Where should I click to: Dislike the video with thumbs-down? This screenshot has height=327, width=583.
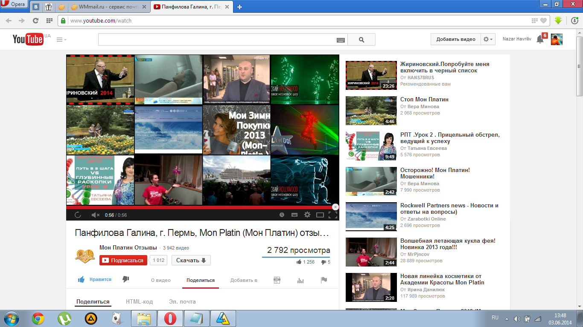126,279
